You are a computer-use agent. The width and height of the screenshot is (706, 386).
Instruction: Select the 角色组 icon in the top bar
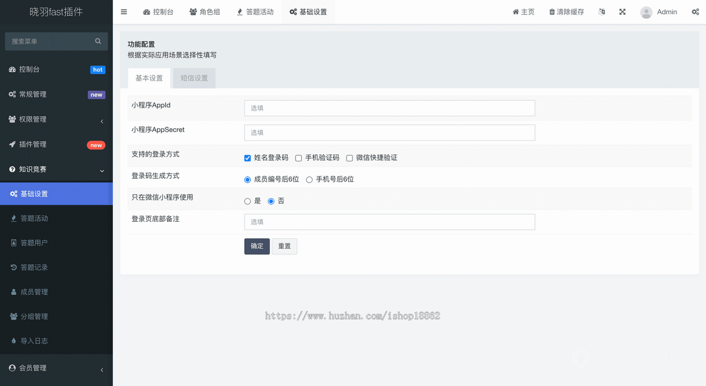click(205, 11)
